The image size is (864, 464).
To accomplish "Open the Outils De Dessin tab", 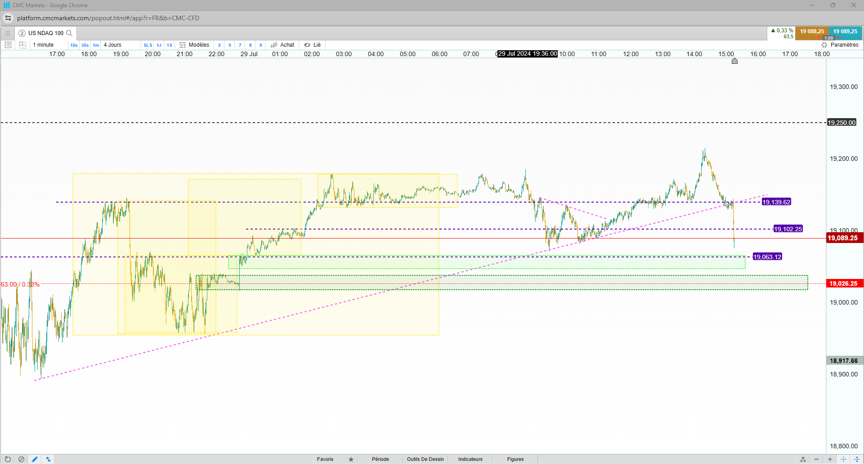I will [x=425, y=459].
